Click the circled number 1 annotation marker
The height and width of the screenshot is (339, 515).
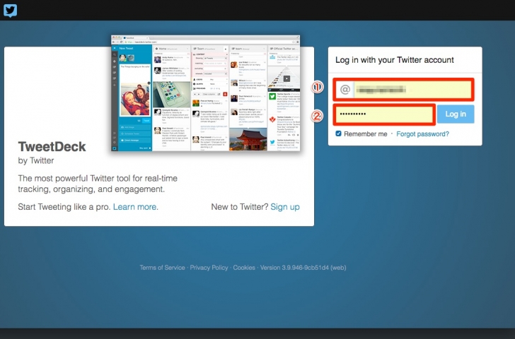point(318,88)
